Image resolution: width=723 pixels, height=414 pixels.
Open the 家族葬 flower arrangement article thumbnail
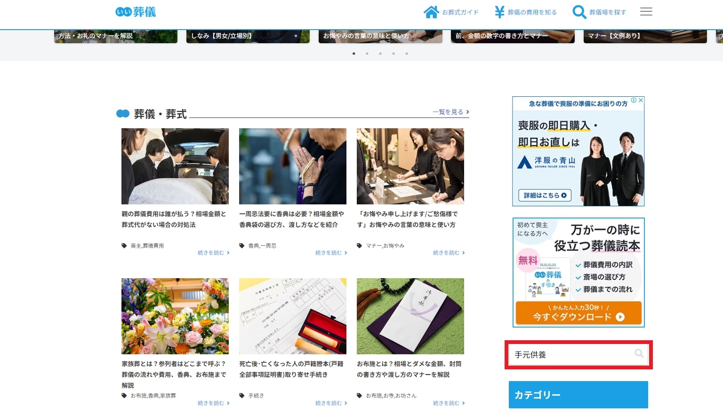pyautogui.click(x=175, y=316)
